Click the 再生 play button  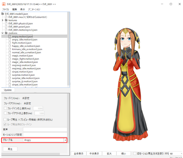click(x=10, y=149)
